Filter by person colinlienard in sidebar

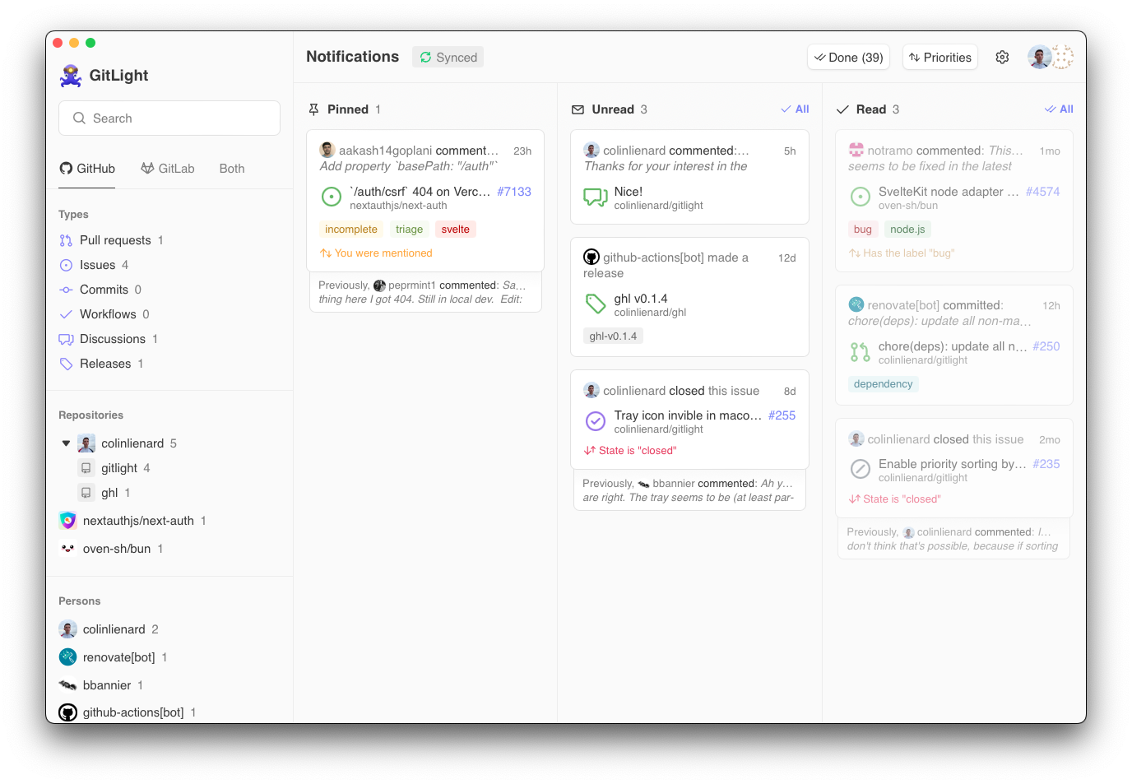pos(109,629)
